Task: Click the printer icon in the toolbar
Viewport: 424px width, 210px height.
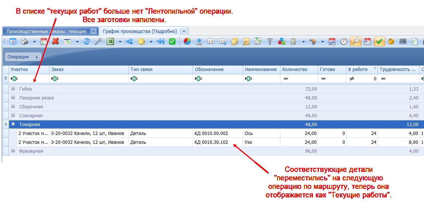Action: 25,41
